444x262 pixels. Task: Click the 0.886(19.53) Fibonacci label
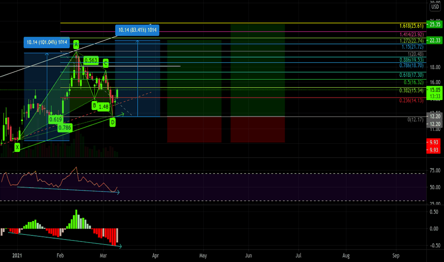click(x=411, y=60)
